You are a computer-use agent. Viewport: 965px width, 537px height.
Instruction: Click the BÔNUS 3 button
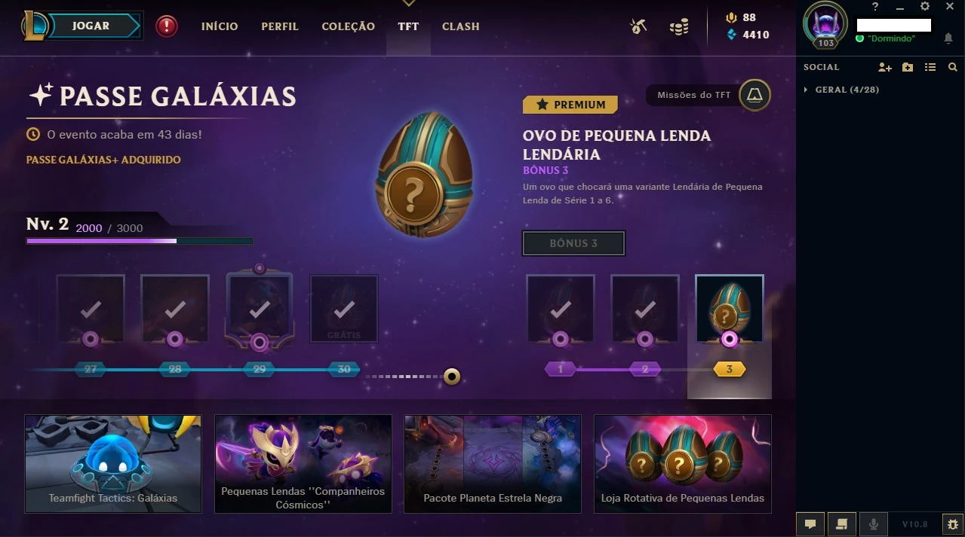(x=573, y=243)
